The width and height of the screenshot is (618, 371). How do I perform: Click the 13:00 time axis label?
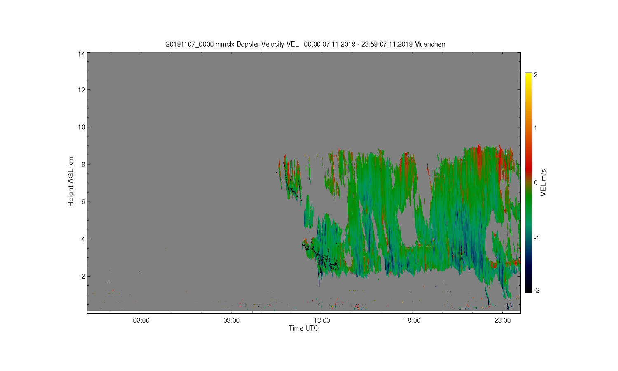(322, 320)
